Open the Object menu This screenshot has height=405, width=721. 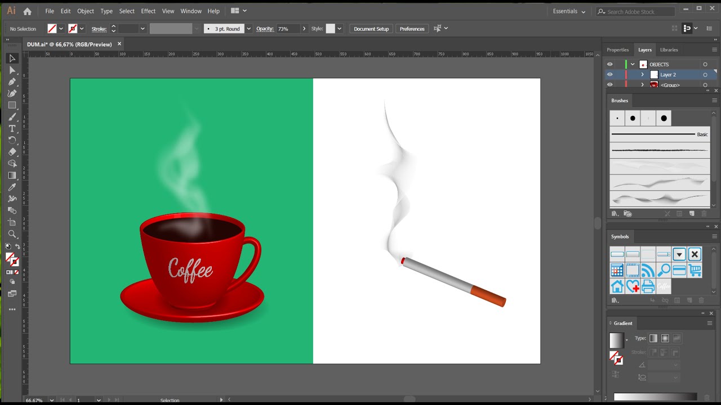[x=86, y=11]
